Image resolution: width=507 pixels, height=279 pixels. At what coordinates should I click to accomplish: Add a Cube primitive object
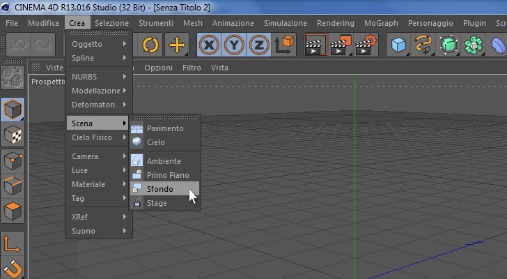point(398,45)
